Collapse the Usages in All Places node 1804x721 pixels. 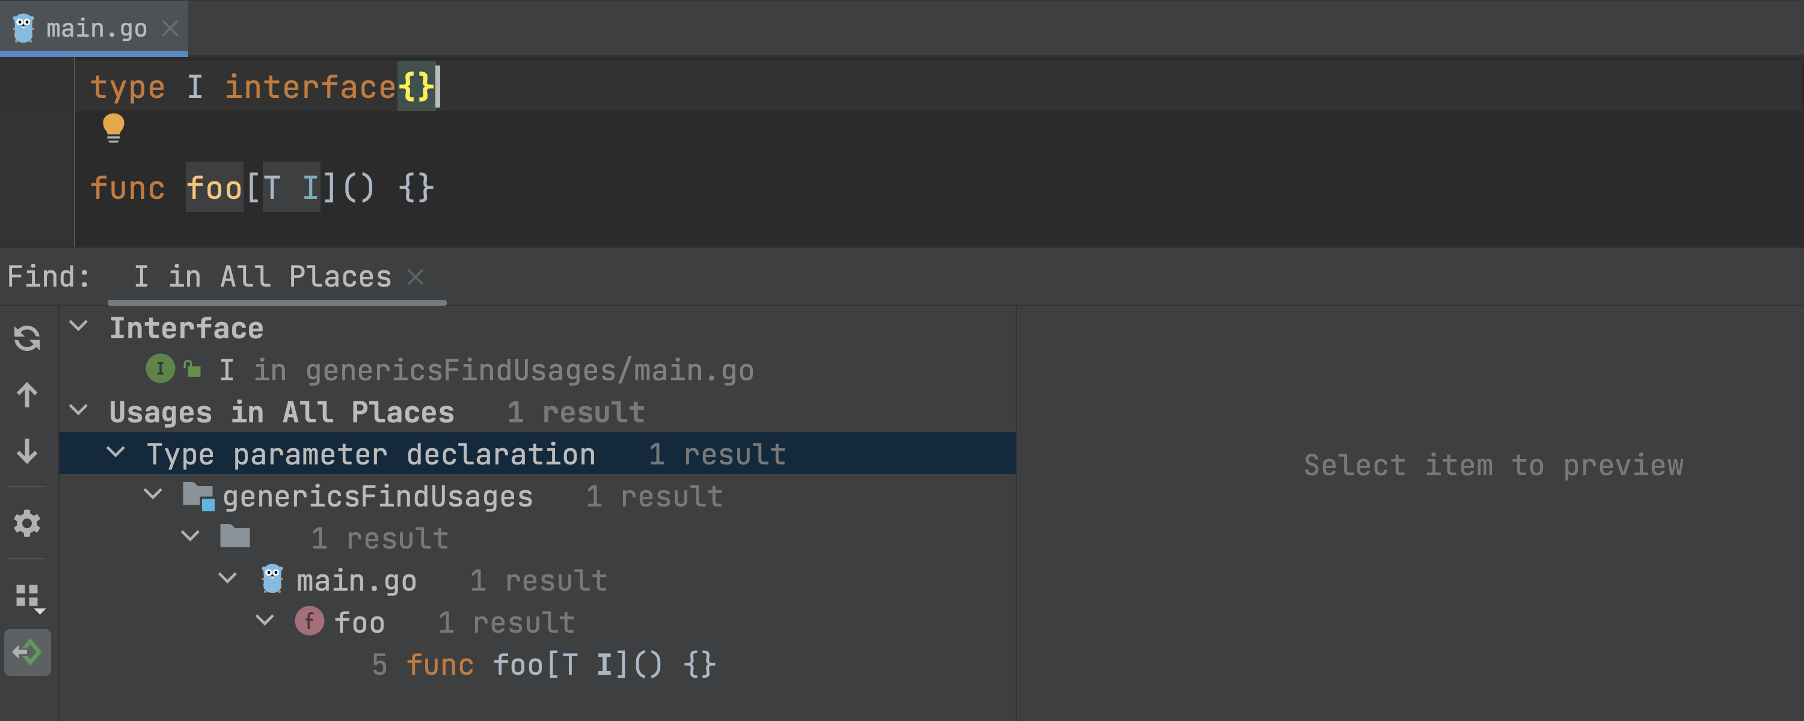pyautogui.click(x=79, y=410)
